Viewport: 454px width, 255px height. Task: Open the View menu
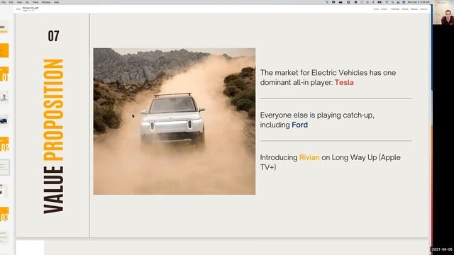coord(19,2)
